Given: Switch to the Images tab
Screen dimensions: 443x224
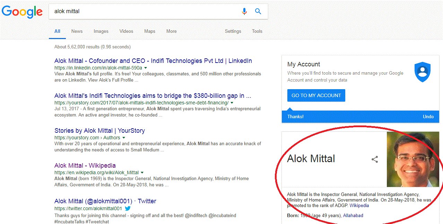Looking at the screenshot, I should [x=101, y=31].
